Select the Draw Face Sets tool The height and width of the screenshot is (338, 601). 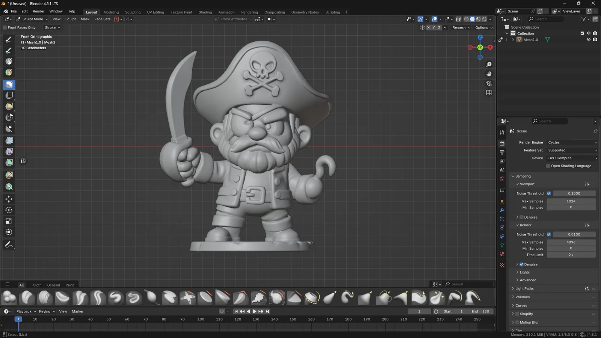pyautogui.click(x=9, y=72)
